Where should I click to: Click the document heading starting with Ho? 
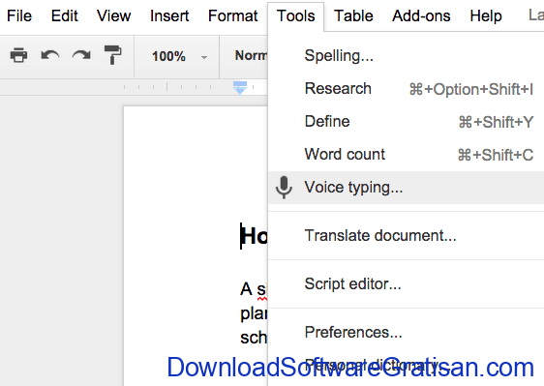(x=254, y=236)
